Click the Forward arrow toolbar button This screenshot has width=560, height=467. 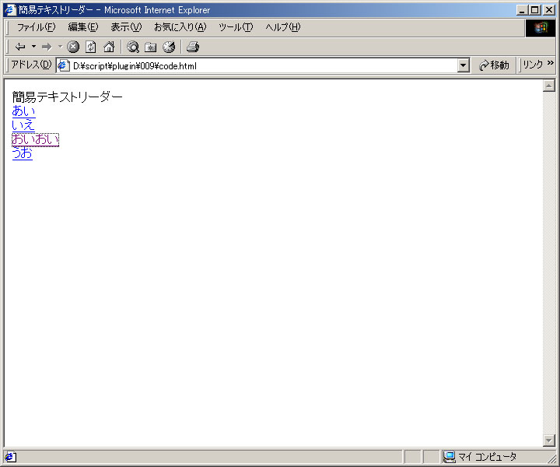click(x=47, y=47)
